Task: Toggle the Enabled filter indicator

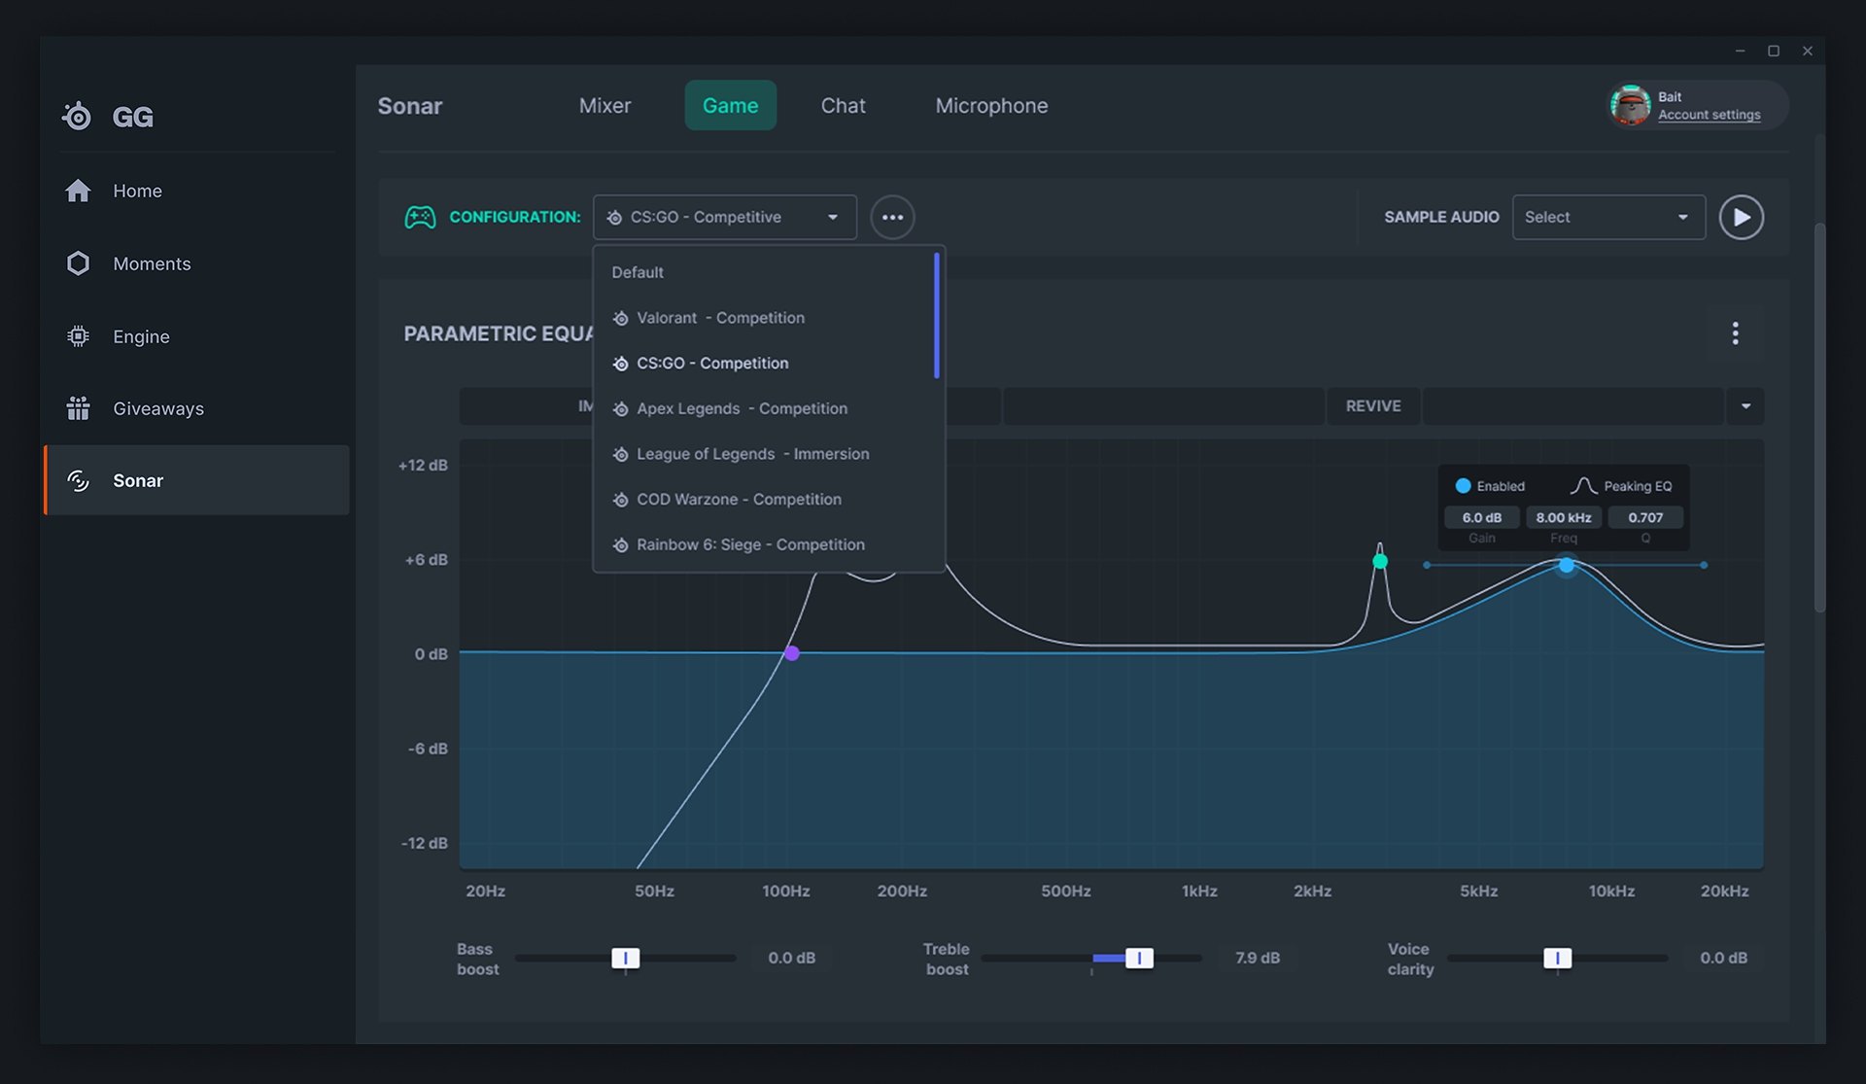Action: (x=1463, y=486)
